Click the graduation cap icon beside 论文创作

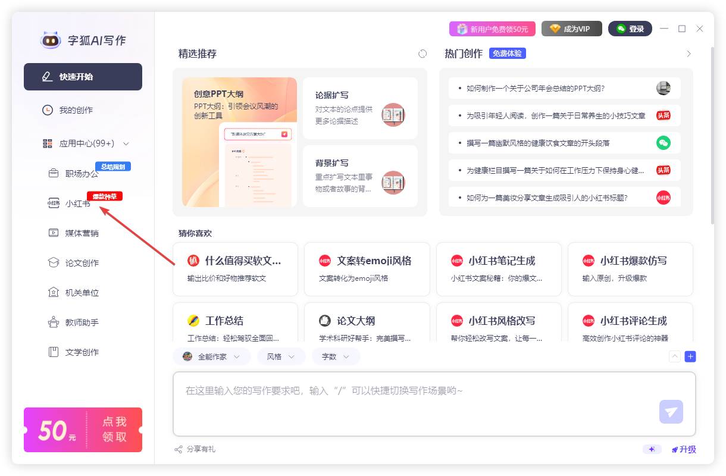(54, 263)
